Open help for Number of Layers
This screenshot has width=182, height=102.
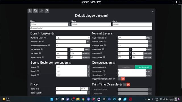(x=45, y=38)
